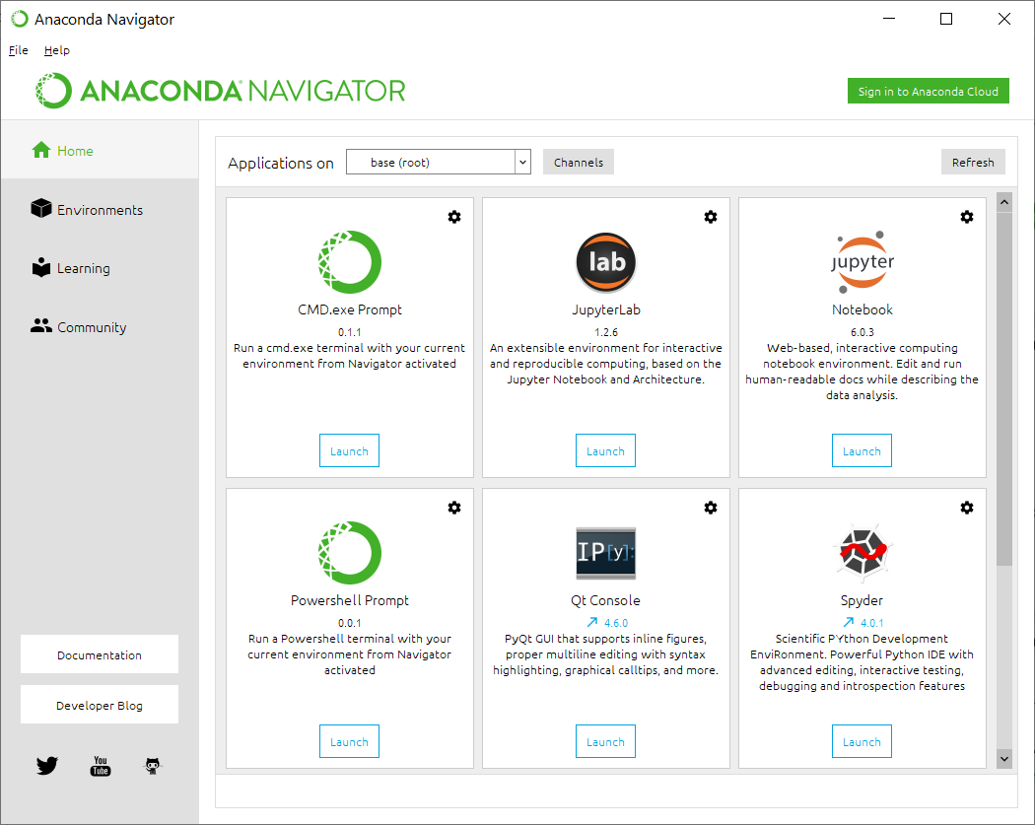Launch JupyterLab
The height and width of the screenshot is (825, 1035).
[x=605, y=450]
